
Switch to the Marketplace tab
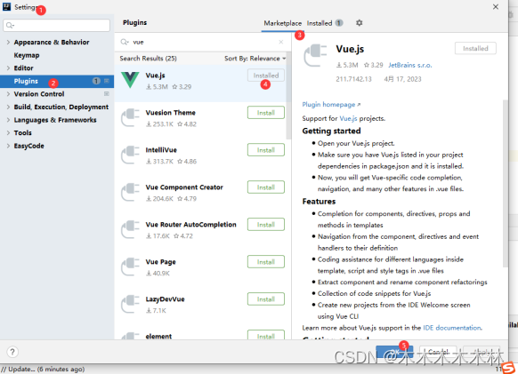[282, 23]
